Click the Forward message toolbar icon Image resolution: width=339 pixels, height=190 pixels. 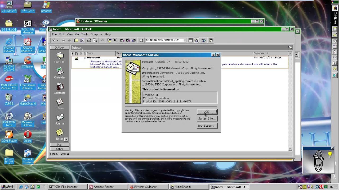(134, 40)
